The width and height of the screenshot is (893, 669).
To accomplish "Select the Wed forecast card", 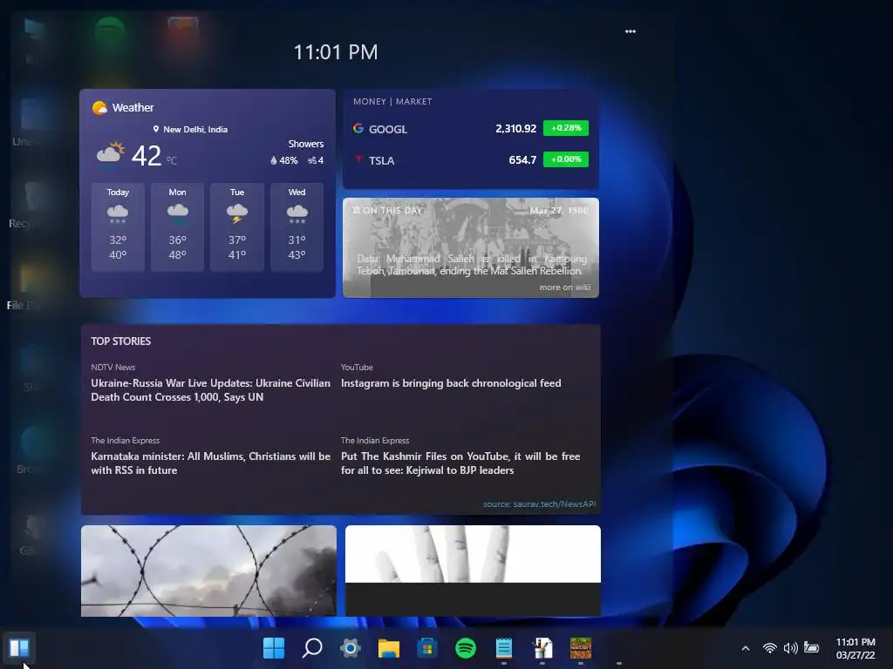I will pyautogui.click(x=297, y=226).
